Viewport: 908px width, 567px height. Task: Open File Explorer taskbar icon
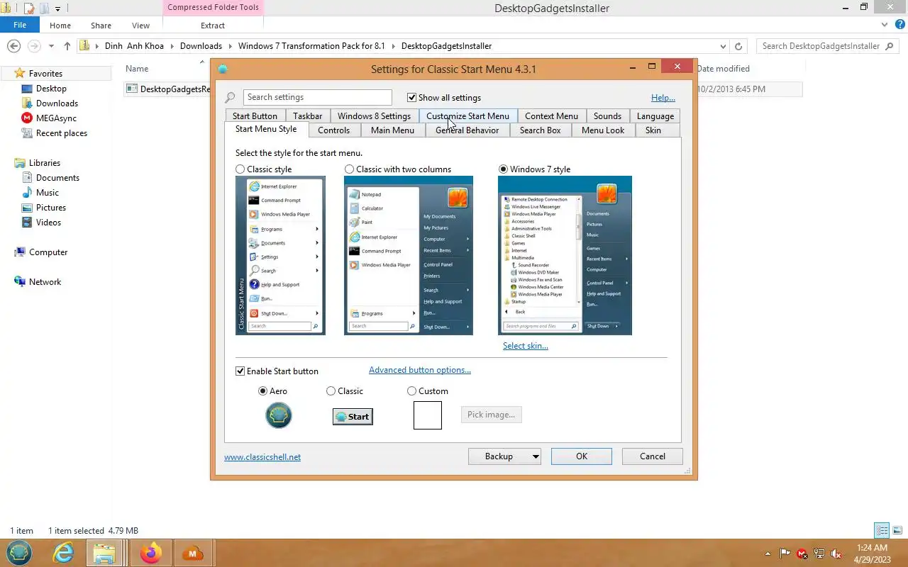(104, 553)
